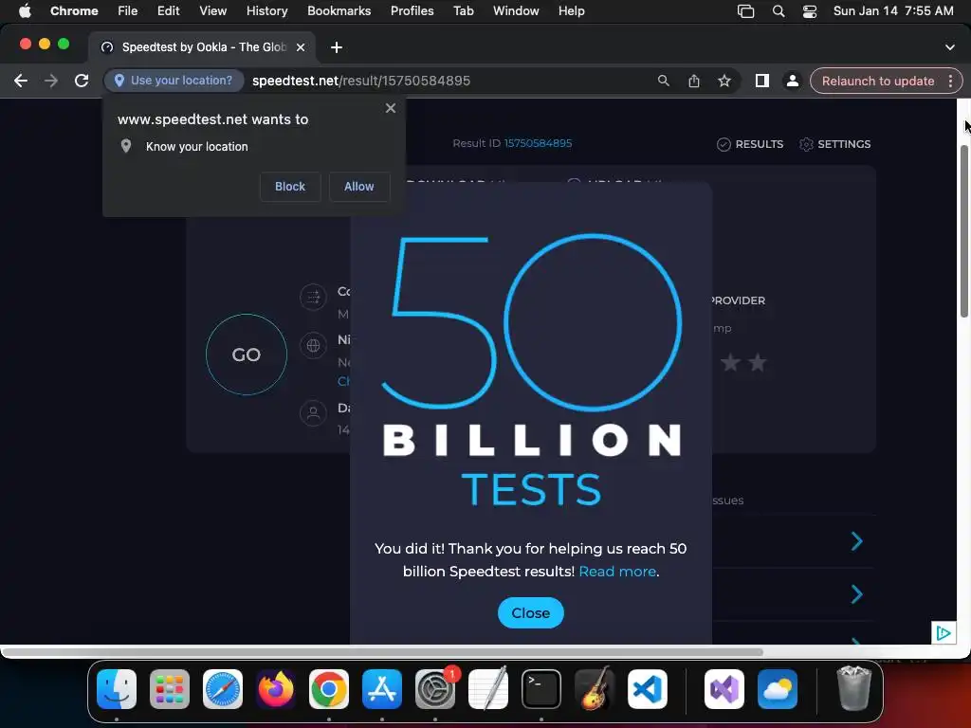Screen dimensions: 971x728
Task: Click the zoom magnifier icon in address bar
Action: [663, 81]
